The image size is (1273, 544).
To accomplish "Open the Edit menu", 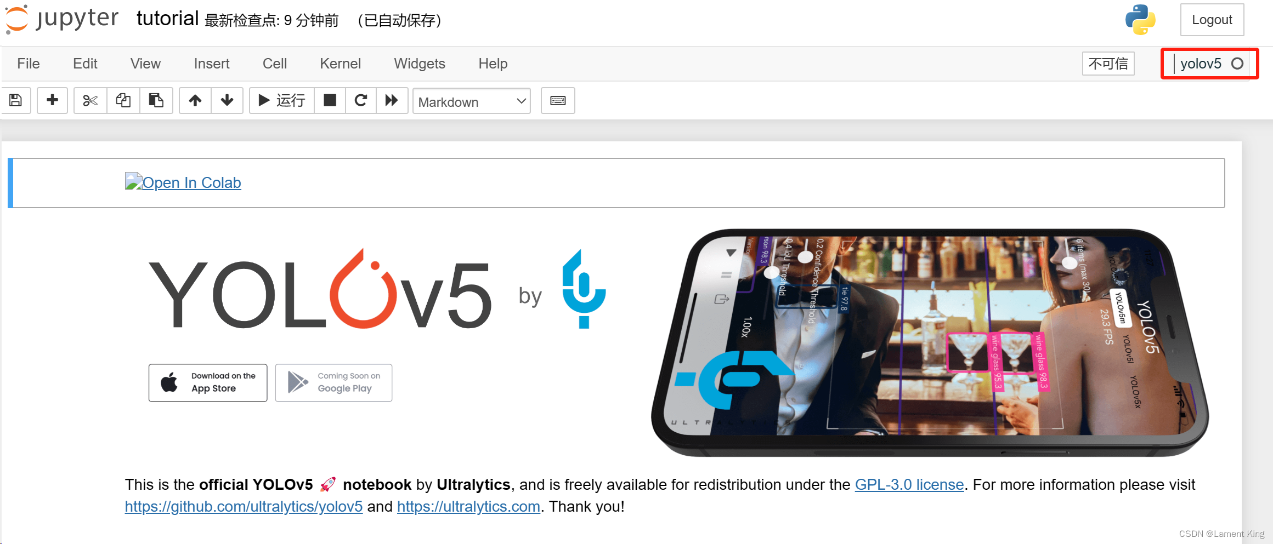I will coord(85,64).
